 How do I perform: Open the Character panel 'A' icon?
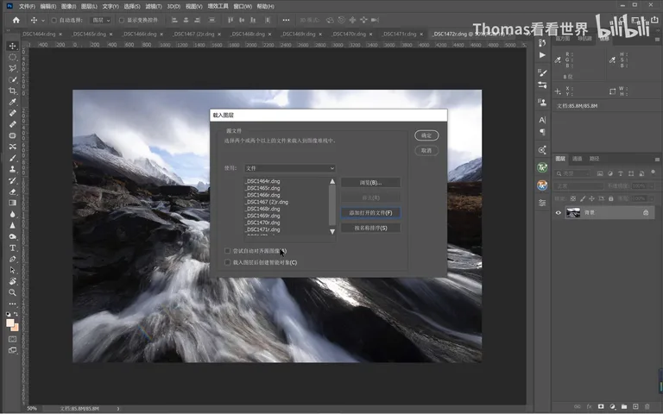tap(542, 120)
